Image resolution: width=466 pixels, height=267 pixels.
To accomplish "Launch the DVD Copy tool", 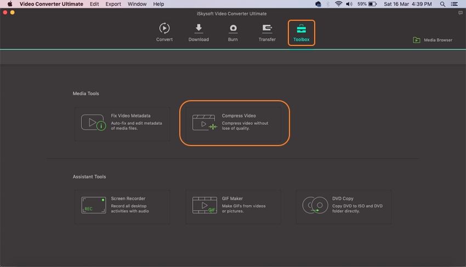I will [344, 207].
